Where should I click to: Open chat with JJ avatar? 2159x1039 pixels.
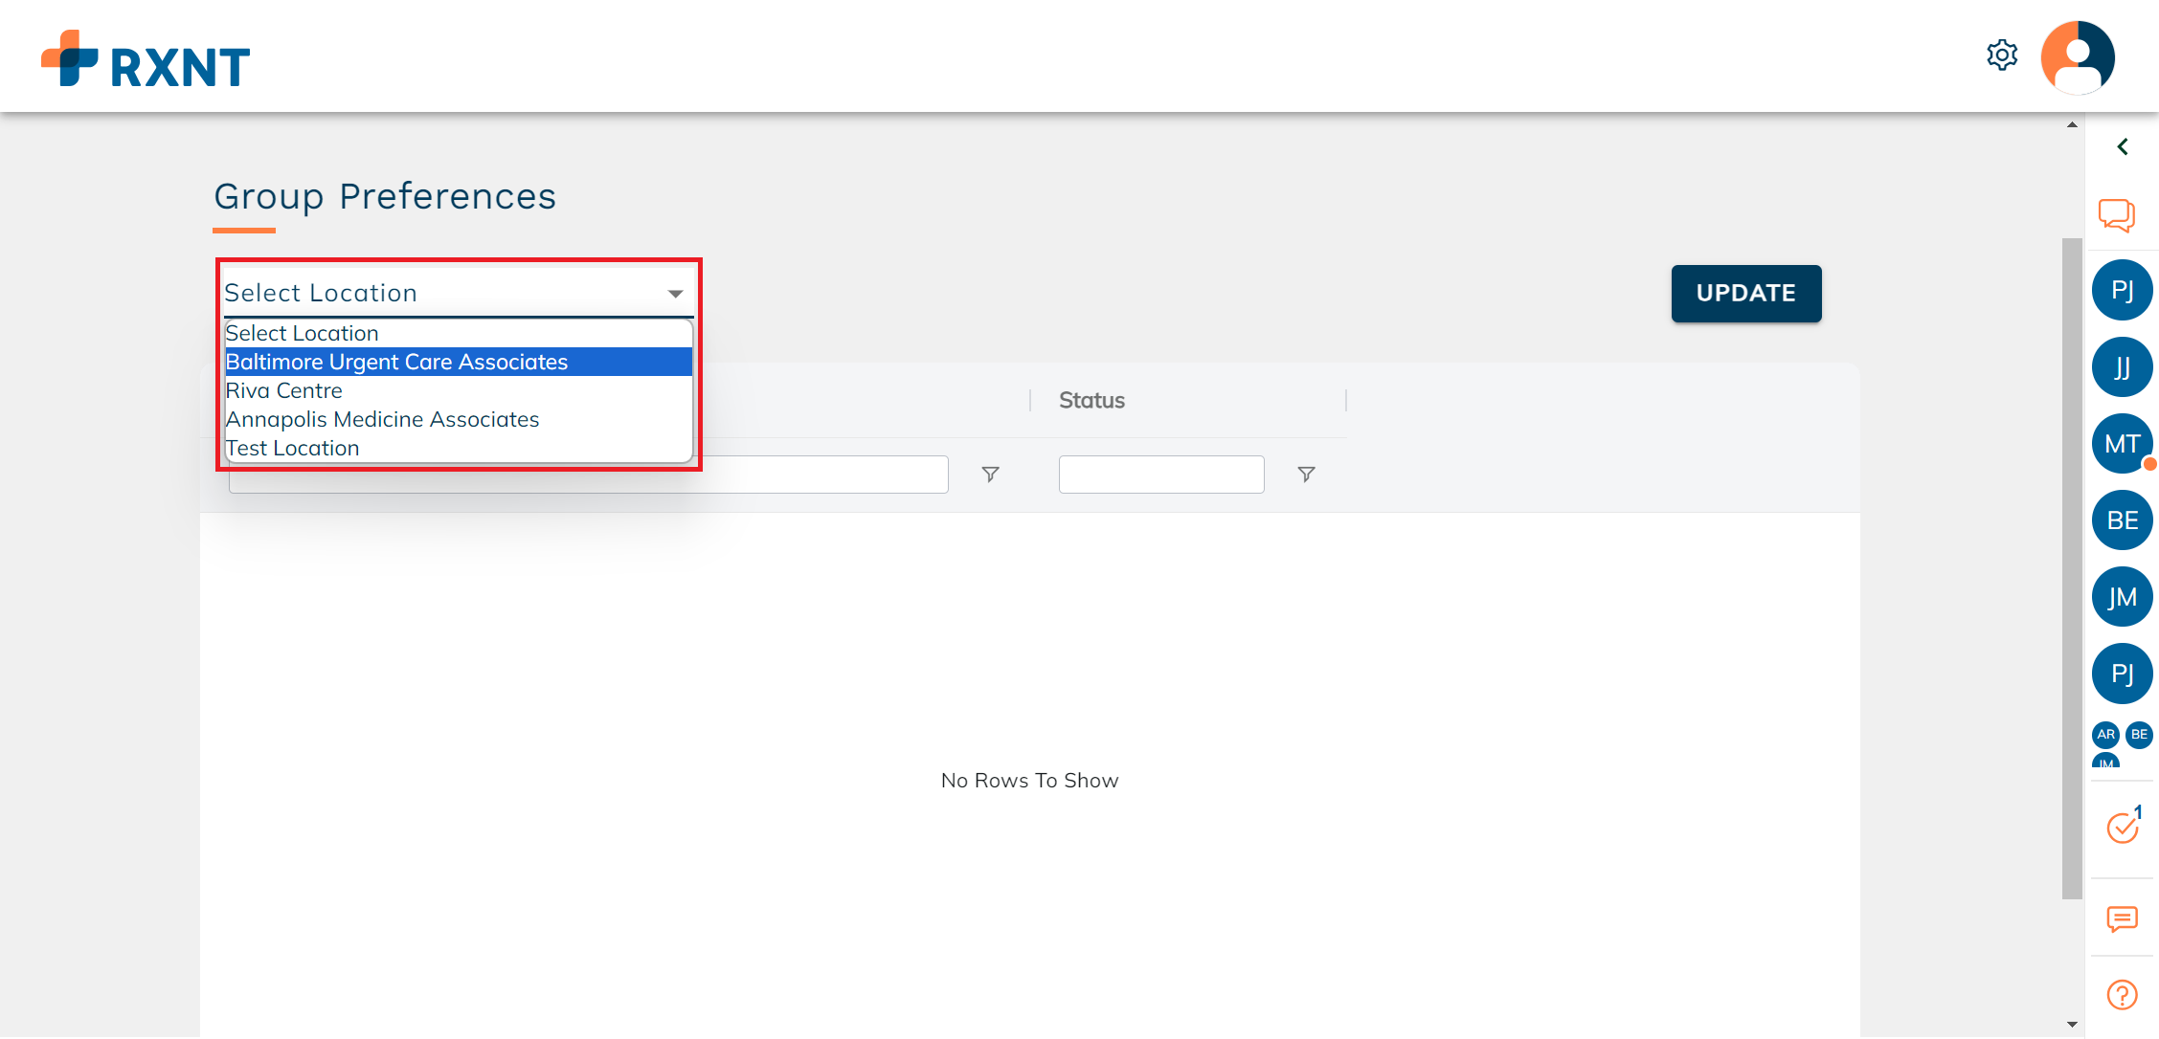[x=2122, y=367]
